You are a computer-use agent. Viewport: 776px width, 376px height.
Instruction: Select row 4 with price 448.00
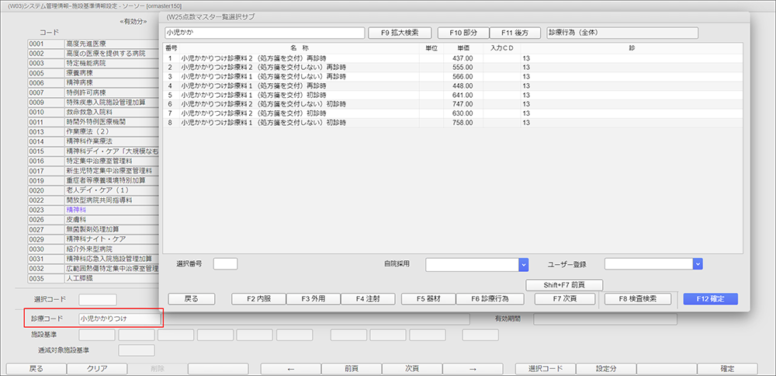click(x=453, y=85)
